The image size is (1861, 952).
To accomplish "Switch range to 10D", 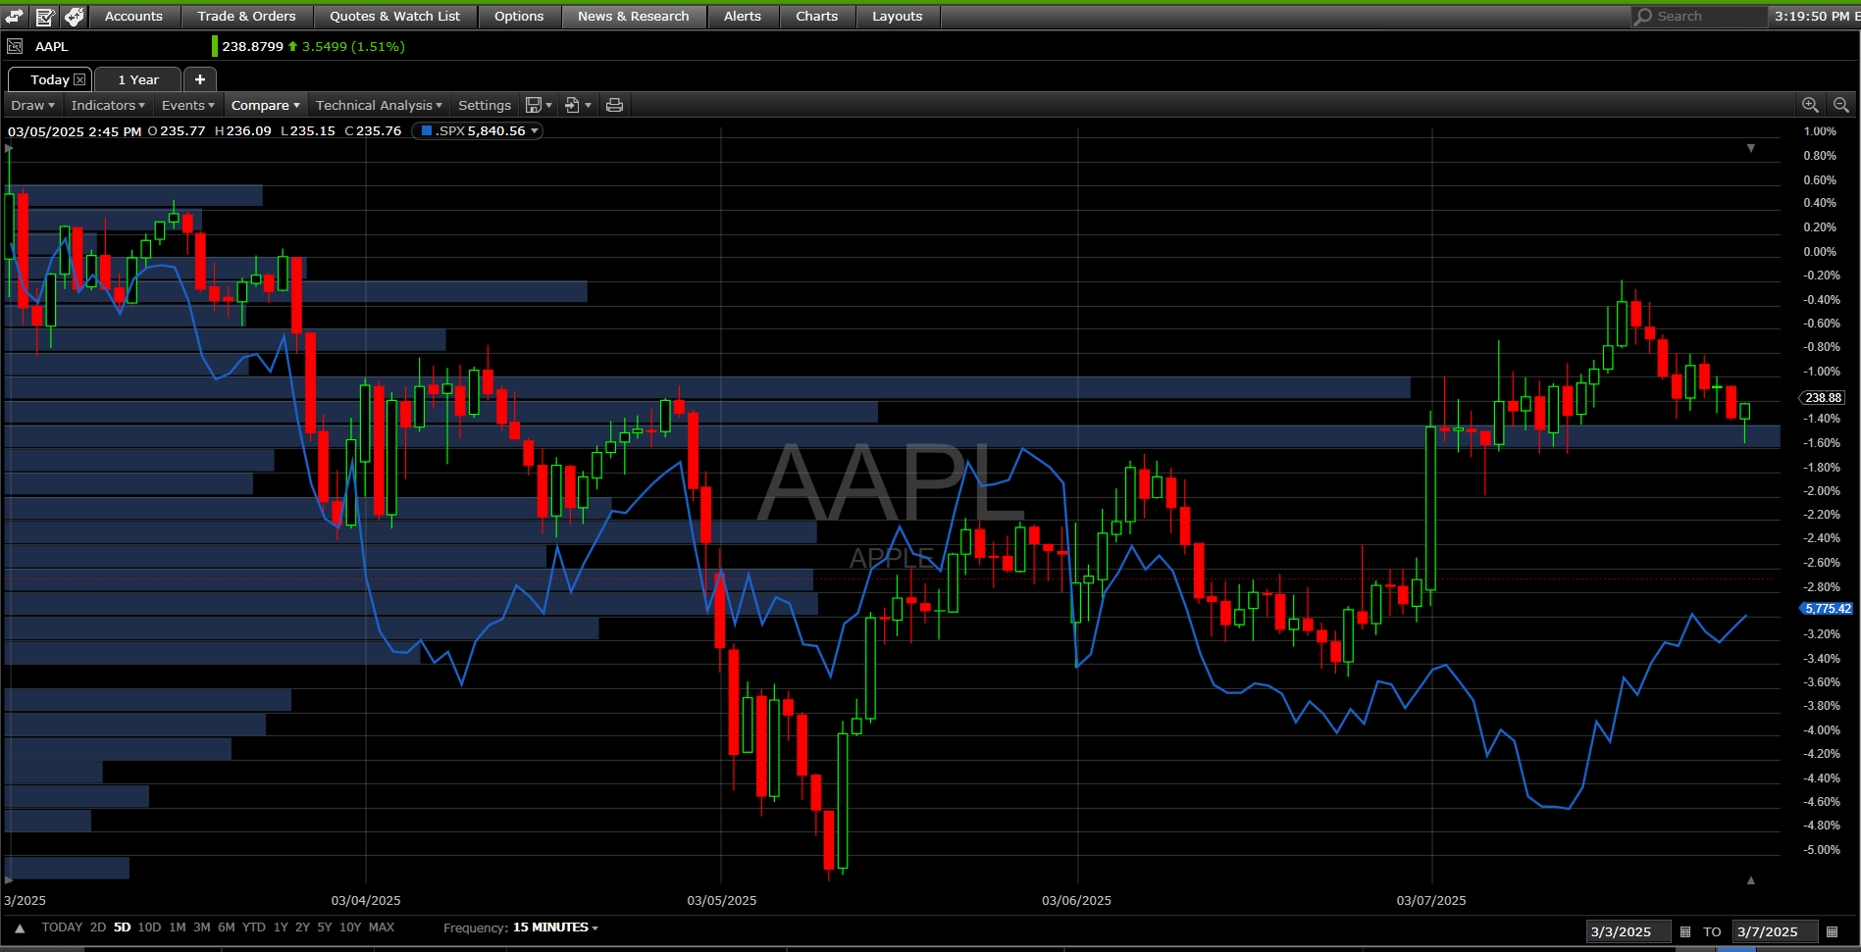I will click(x=149, y=927).
